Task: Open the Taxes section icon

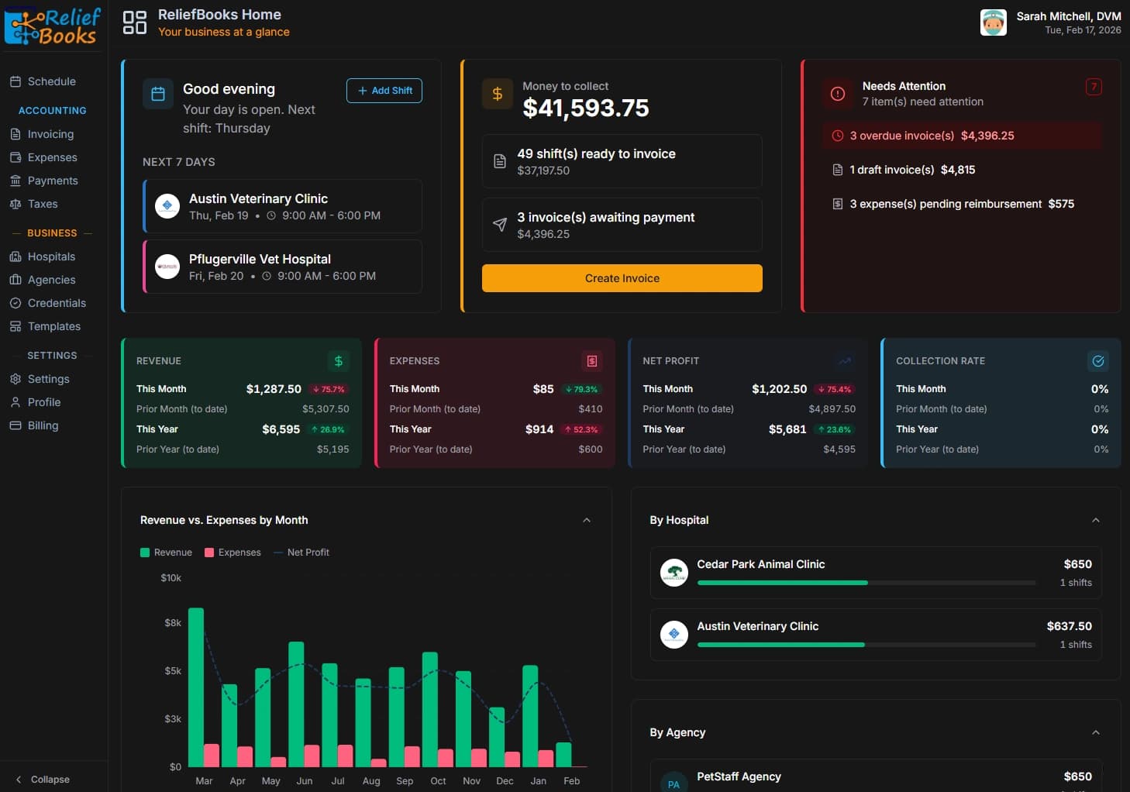Action: [x=17, y=204]
